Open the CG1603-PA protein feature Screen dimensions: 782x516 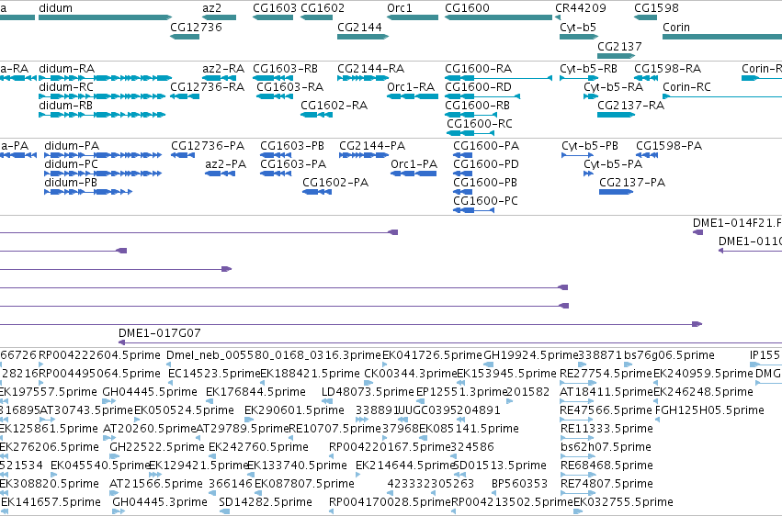(276, 174)
